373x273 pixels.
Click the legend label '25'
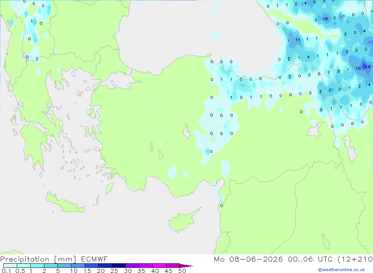[114, 271]
